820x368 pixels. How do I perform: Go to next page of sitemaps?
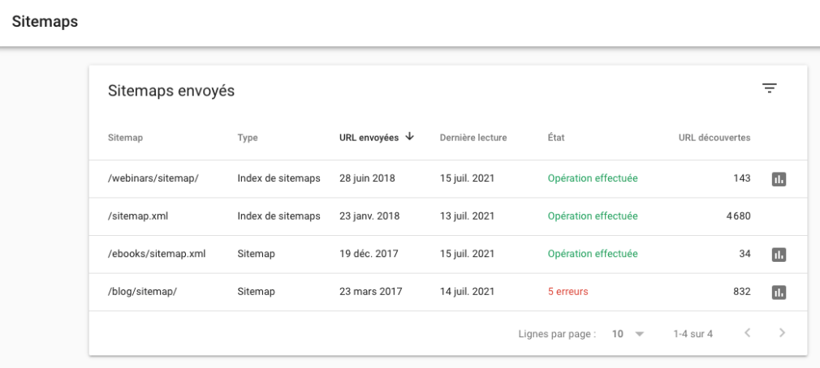(782, 332)
